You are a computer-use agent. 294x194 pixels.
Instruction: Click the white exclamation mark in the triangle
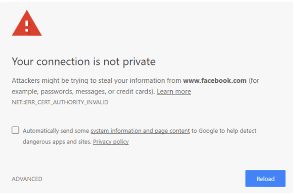pyautogui.click(x=27, y=26)
